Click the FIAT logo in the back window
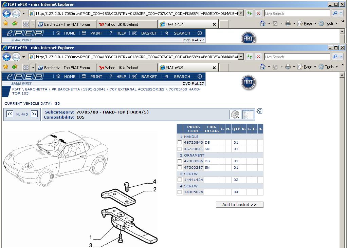 tap(248, 38)
